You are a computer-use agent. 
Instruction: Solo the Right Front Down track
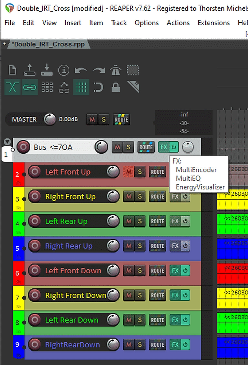tap(139, 295)
